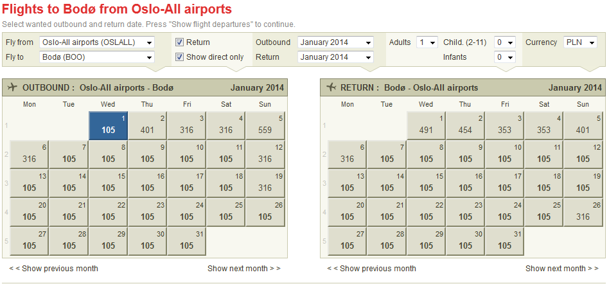Open the Fly to Bodø dropdown
Image resolution: width=609 pixels, height=286 pixels.
pyautogui.click(x=97, y=57)
